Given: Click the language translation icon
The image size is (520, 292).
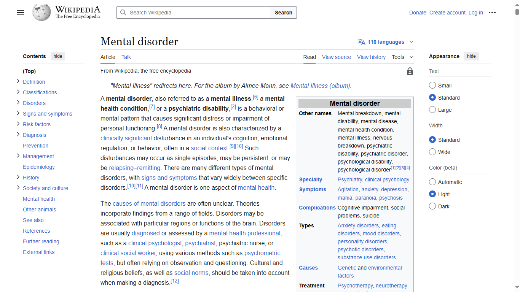Looking at the screenshot, I should click(x=361, y=42).
